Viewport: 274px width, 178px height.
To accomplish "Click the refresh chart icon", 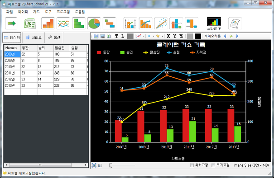I will tap(109, 36).
